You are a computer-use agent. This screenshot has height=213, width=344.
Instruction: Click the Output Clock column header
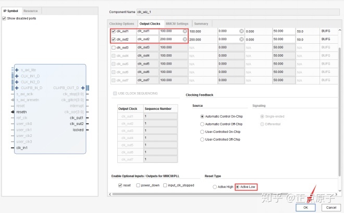click(x=130, y=109)
